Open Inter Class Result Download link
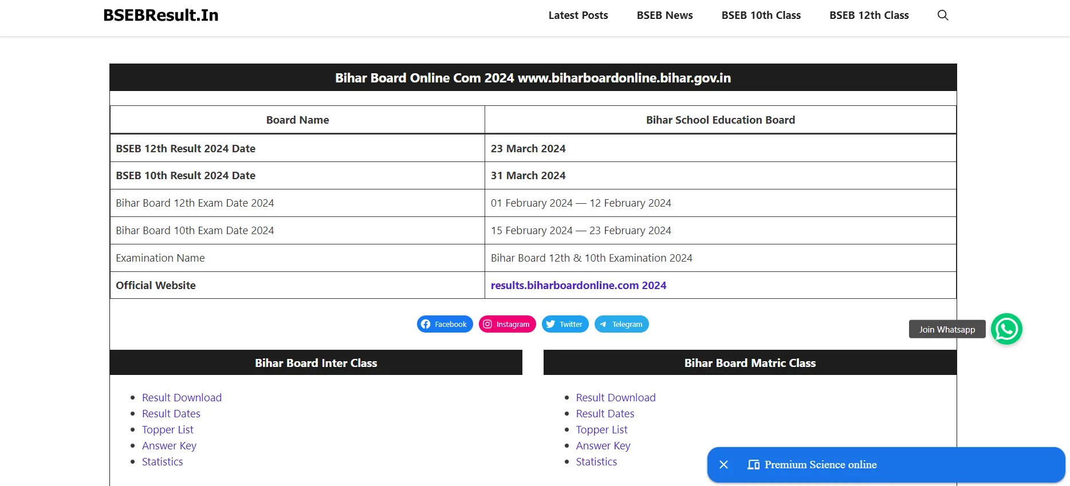 pyautogui.click(x=182, y=397)
